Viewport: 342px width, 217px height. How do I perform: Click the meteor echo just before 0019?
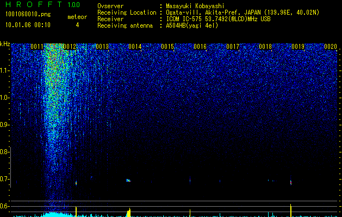[x=291, y=182]
